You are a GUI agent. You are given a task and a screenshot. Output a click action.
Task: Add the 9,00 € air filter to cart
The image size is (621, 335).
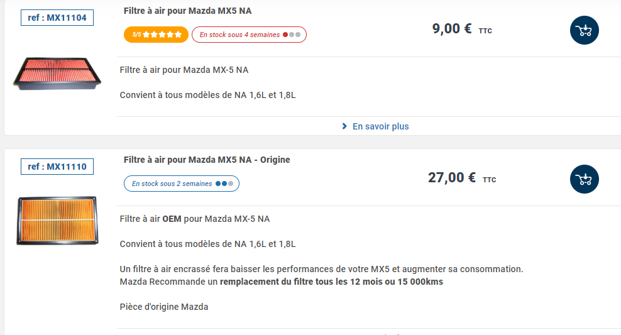(x=584, y=30)
